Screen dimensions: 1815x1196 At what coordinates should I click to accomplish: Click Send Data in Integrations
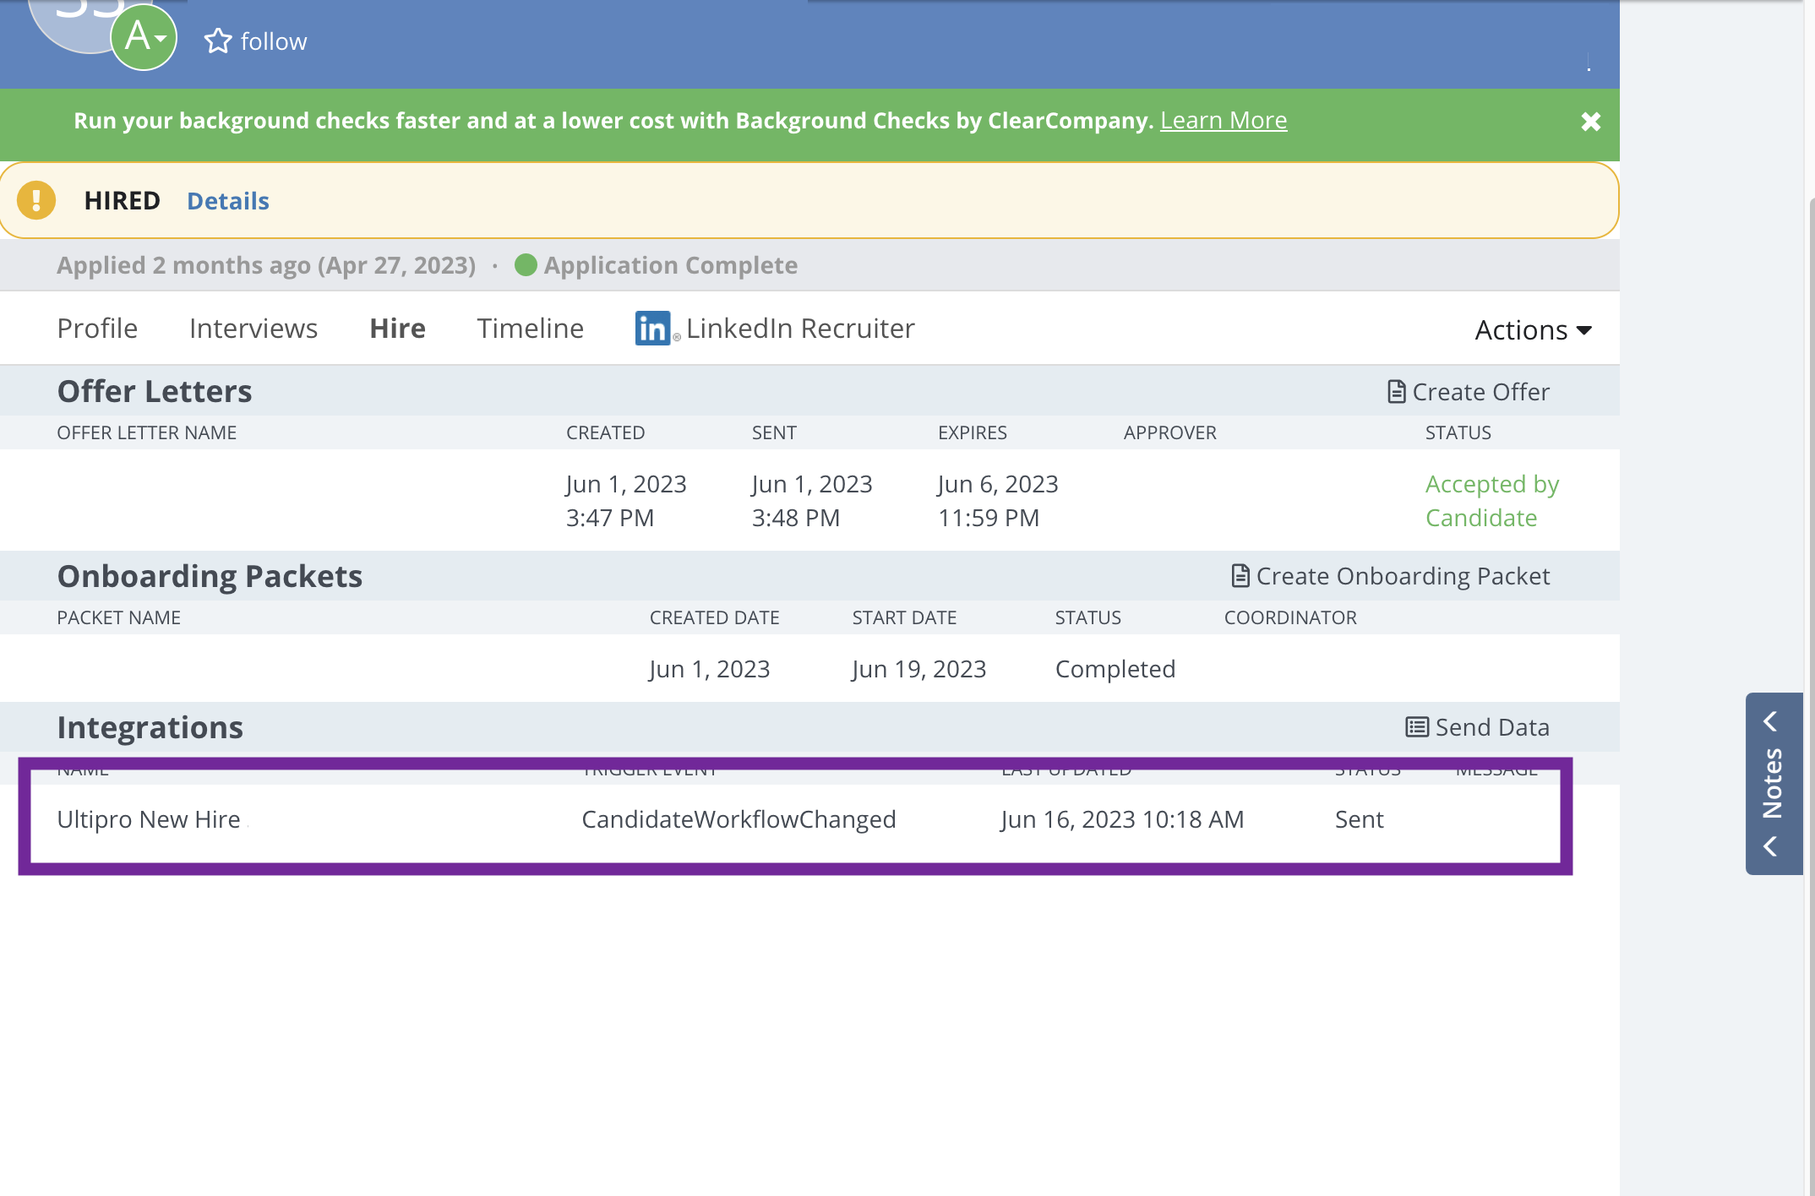pyautogui.click(x=1477, y=727)
